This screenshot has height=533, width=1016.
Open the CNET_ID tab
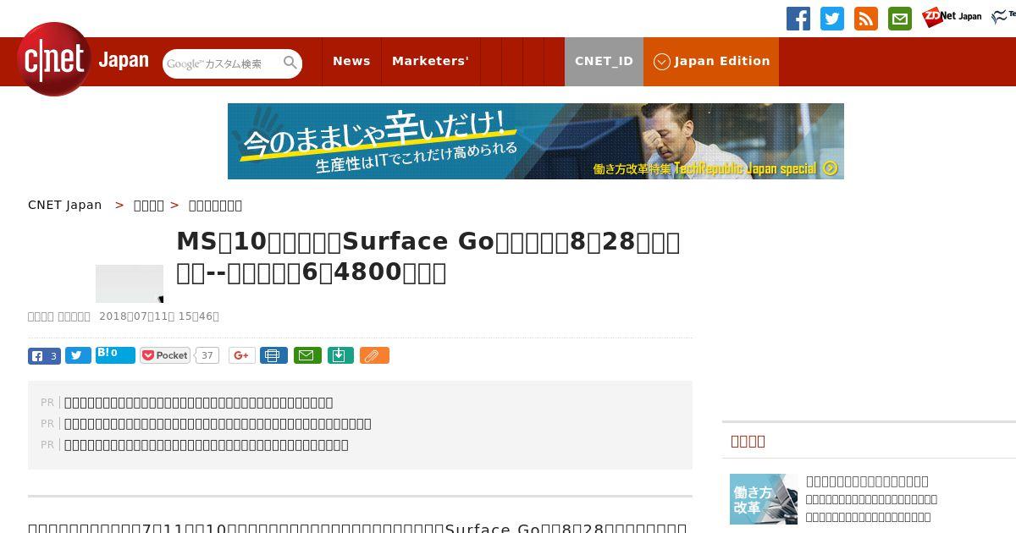point(604,61)
